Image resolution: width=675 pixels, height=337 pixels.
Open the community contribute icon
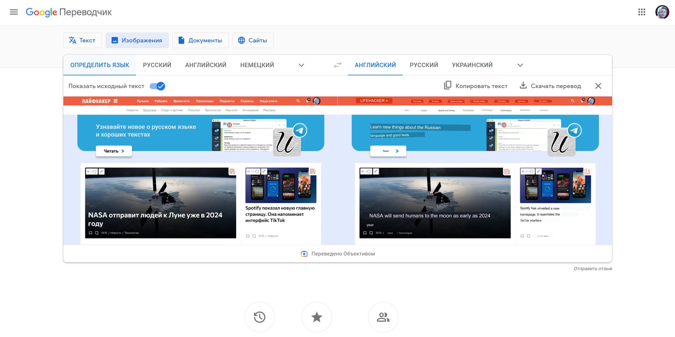tap(383, 317)
